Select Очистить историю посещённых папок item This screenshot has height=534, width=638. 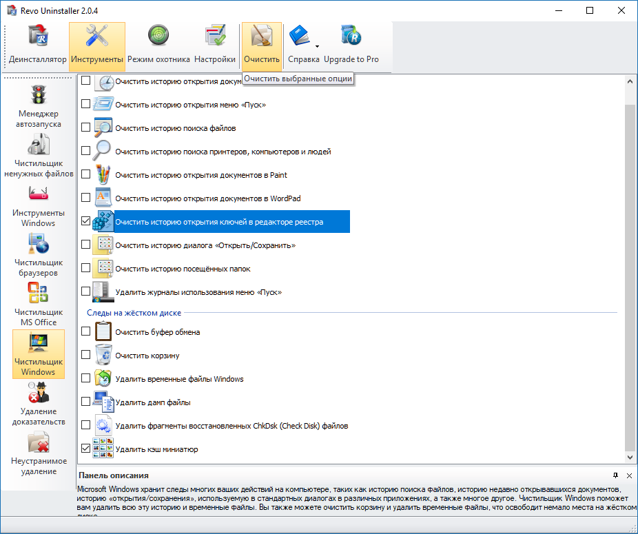tap(183, 269)
